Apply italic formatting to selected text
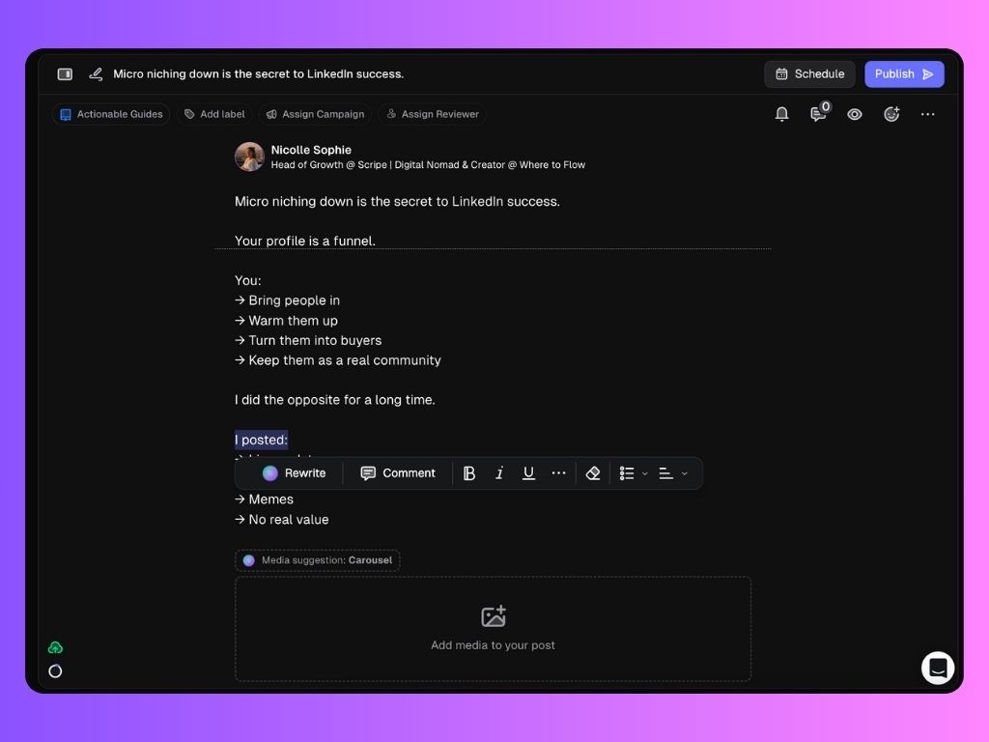Screen dimensions: 989x742 [x=499, y=473]
